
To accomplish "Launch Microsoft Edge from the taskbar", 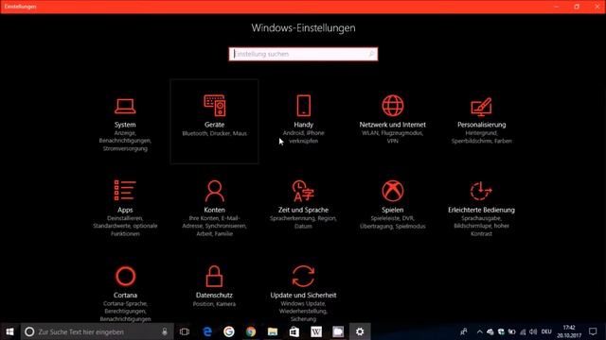I will (x=207, y=331).
